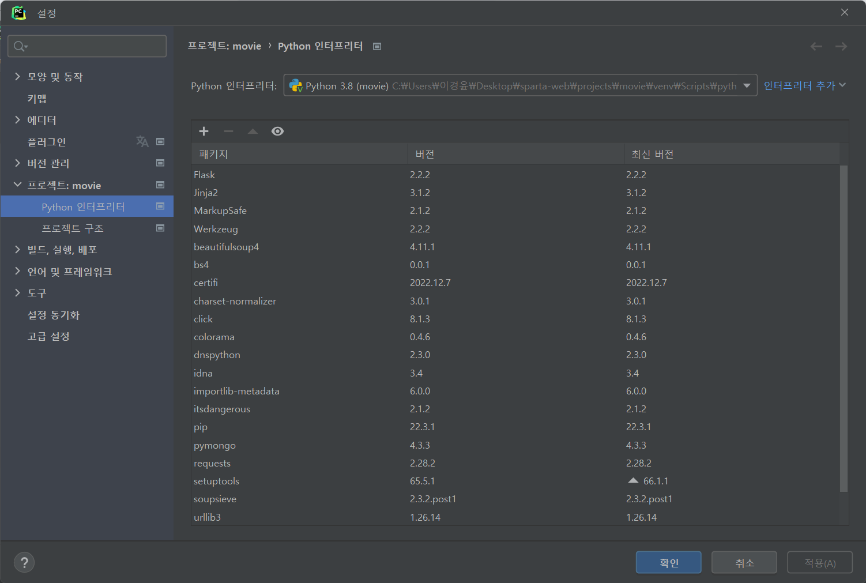Viewport: 866px width, 583px height.
Task: Sort packages by the 패키지 column header
Action: click(300, 154)
